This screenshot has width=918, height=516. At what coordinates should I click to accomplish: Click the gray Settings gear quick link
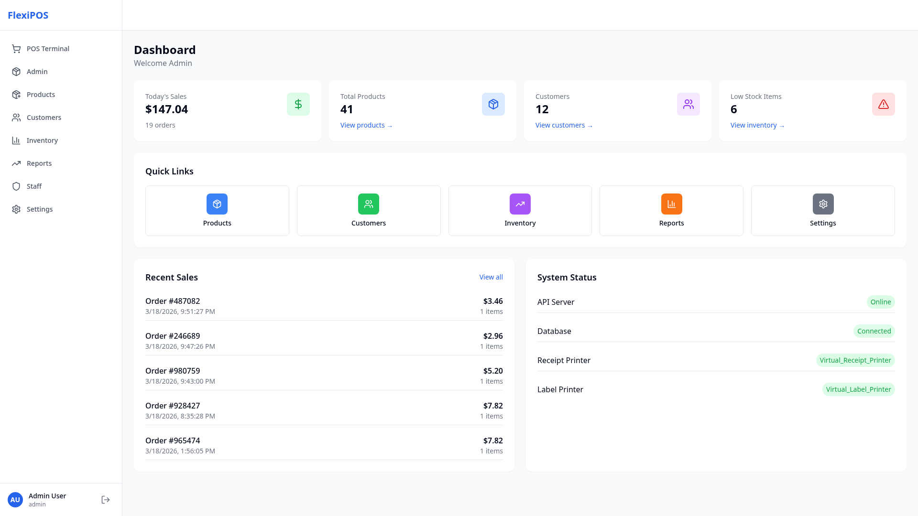pyautogui.click(x=822, y=204)
